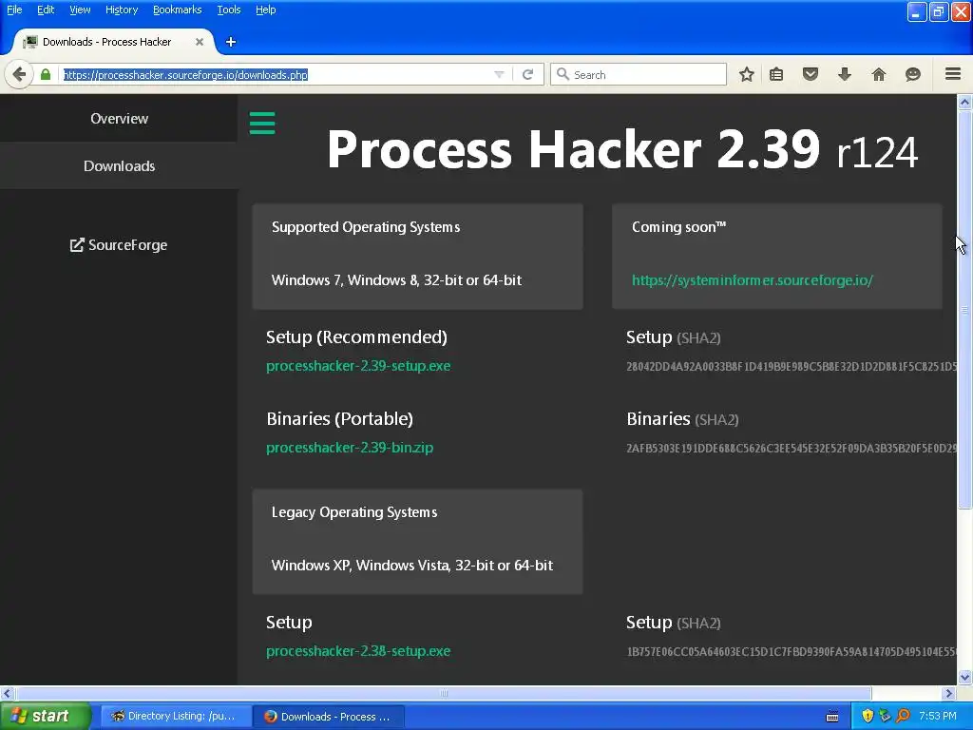Screen dimensions: 973x730
Task: Download processhacker-2.39-setup.exe
Action: point(358,366)
